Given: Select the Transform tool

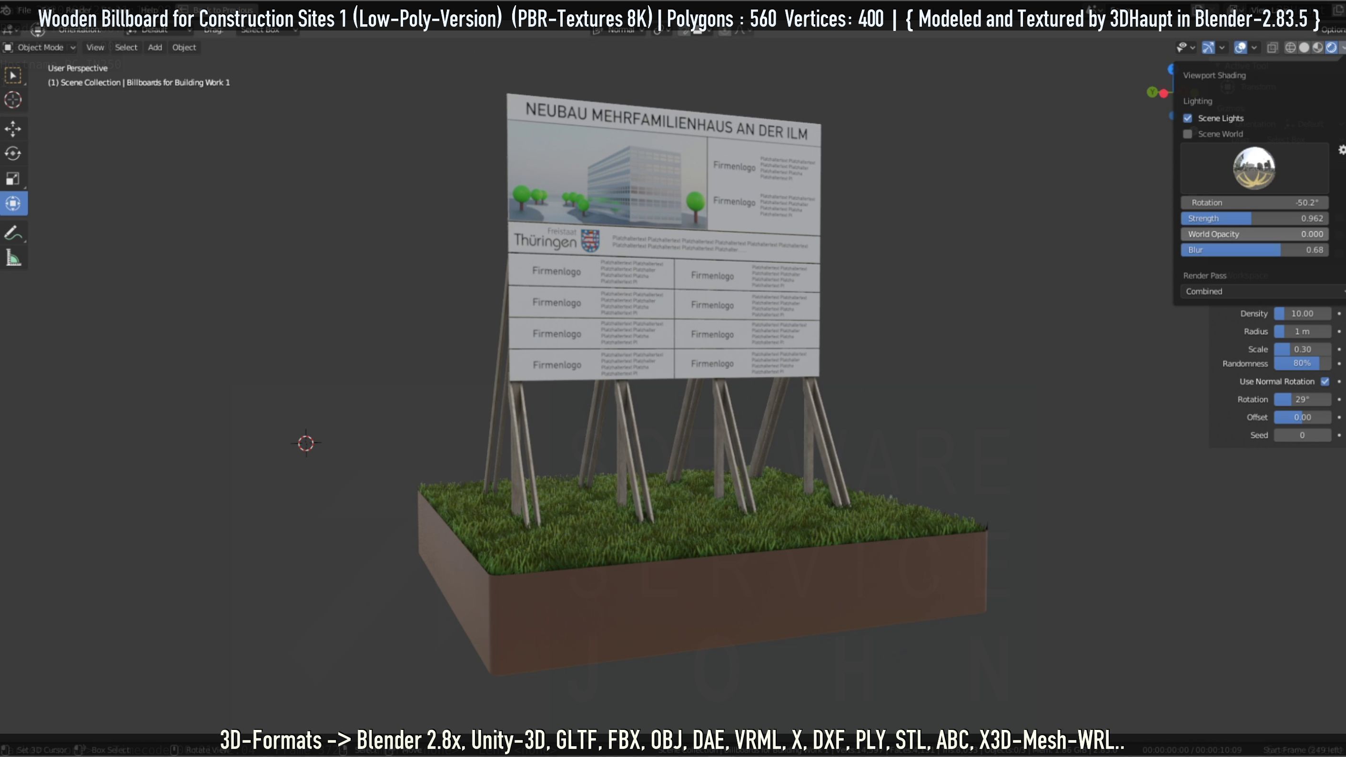Looking at the screenshot, I should [x=13, y=204].
